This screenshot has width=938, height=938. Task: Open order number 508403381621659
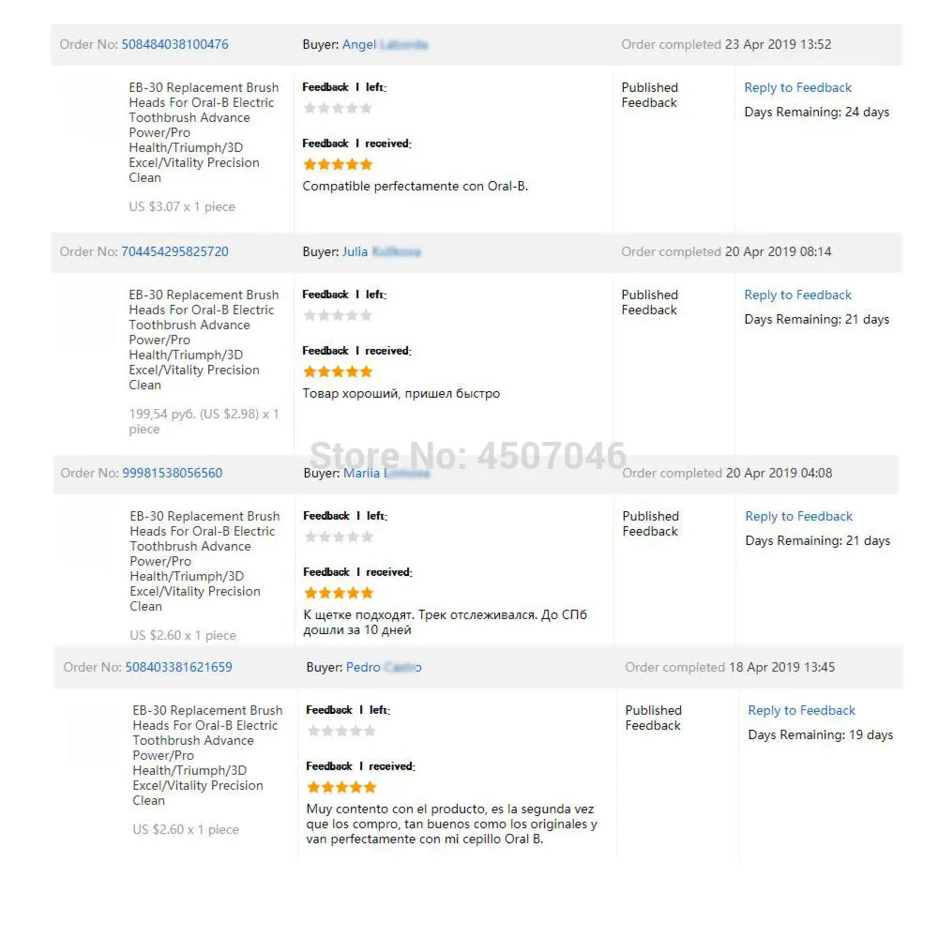point(178,667)
